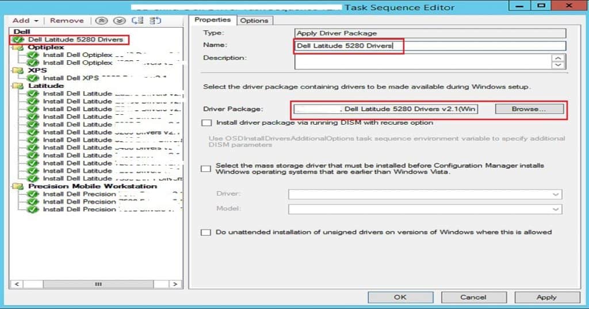Click the Cancel button
Image resolution: width=589 pixels, height=309 pixels.
[x=474, y=297]
